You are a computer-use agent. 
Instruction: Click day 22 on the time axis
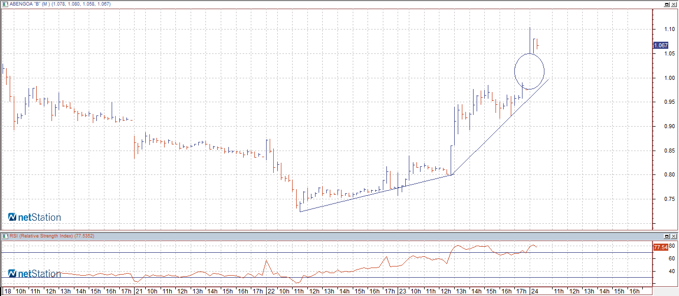click(x=271, y=291)
